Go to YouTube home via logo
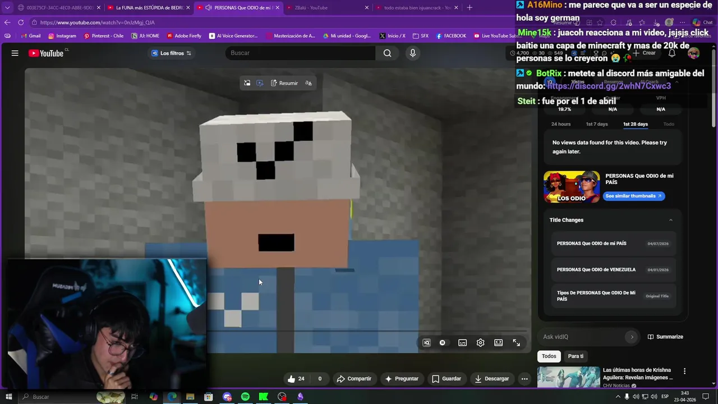Image resolution: width=718 pixels, height=404 pixels. point(46,53)
